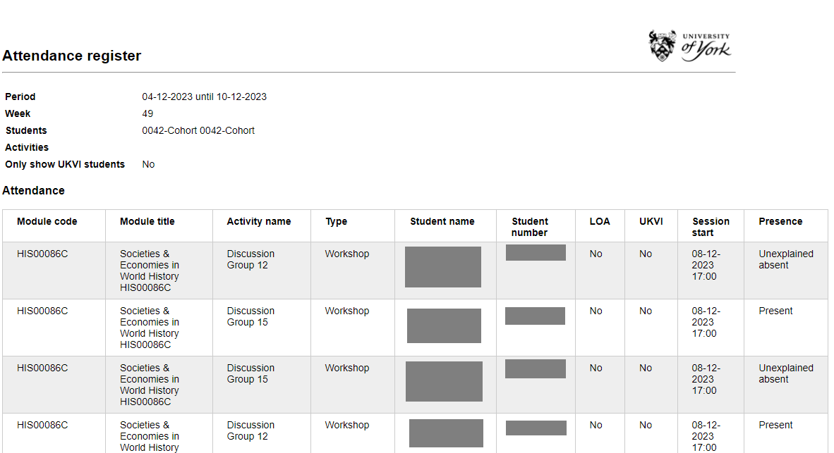
Task: Click Present status in the second row
Action: pos(775,311)
